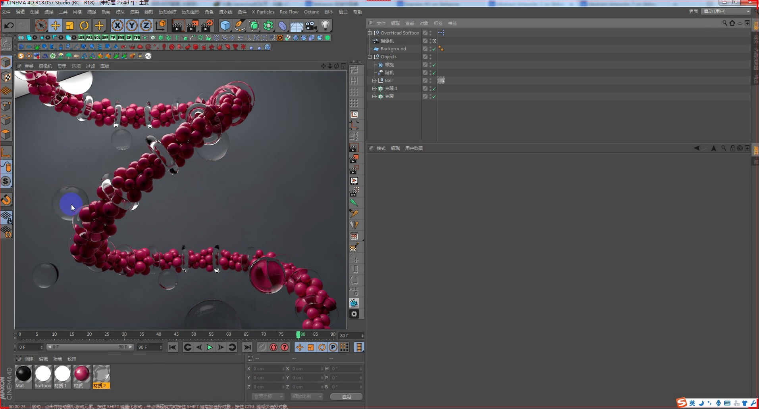The width and height of the screenshot is (759, 409).
Task: Open the Bend deformer icon
Action: coord(282,26)
